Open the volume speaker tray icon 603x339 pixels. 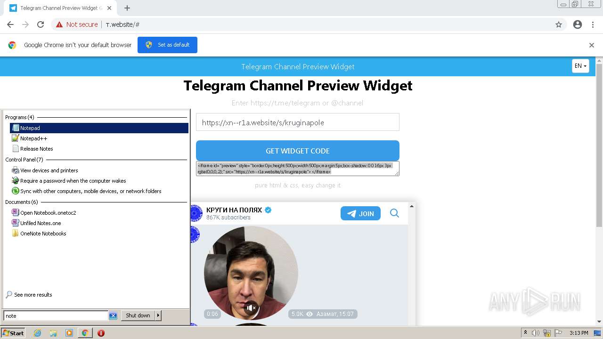tap(536, 333)
